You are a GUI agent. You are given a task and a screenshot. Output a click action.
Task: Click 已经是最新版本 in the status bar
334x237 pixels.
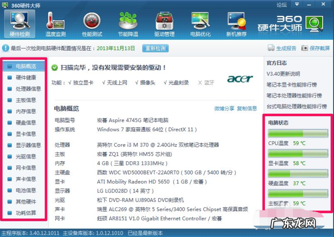tap(145, 233)
